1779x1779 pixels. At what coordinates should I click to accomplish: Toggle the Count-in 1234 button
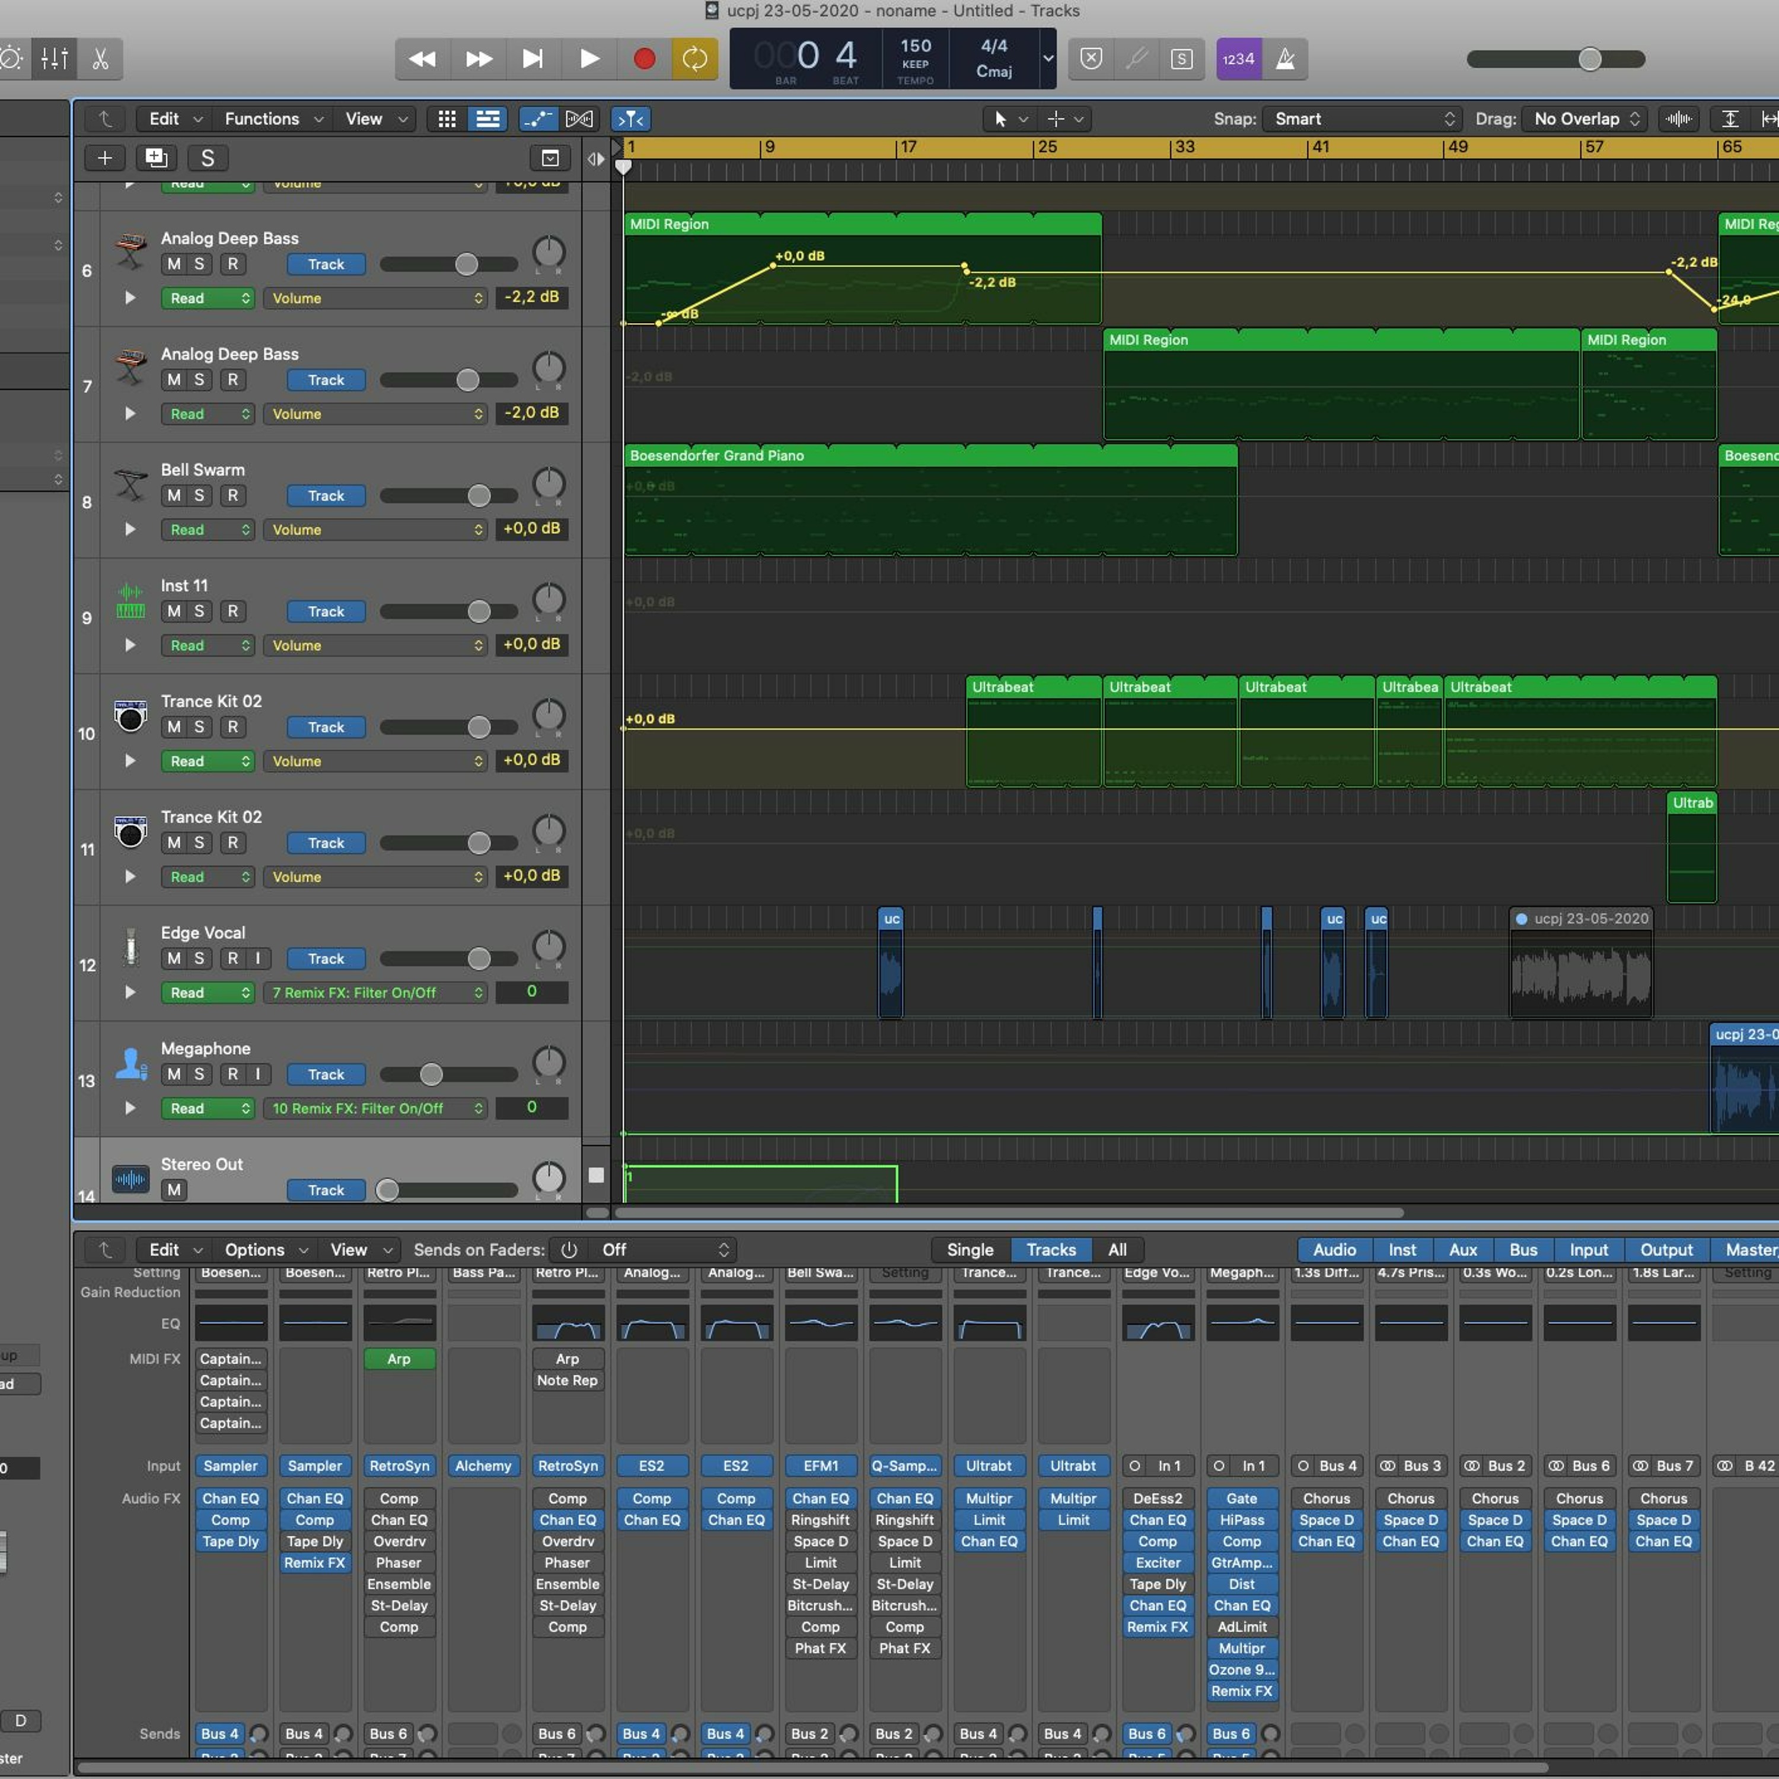[x=1238, y=59]
